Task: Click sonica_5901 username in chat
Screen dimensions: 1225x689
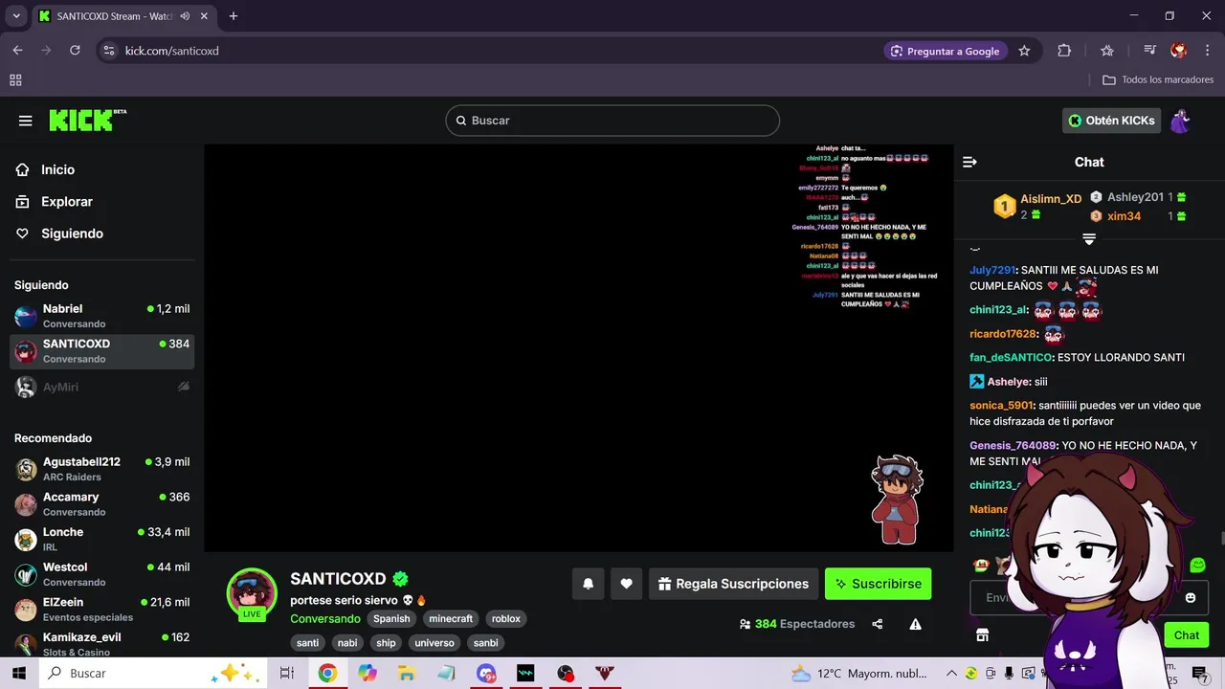Action: (1001, 406)
